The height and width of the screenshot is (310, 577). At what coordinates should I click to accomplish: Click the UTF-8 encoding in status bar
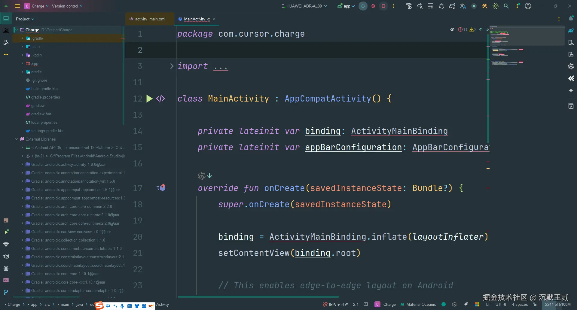click(x=501, y=304)
